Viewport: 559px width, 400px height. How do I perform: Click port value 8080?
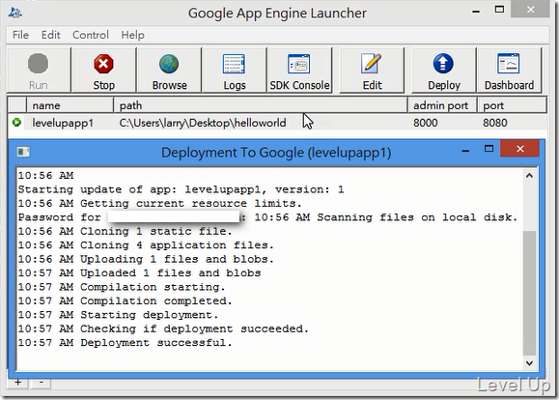(495, 123)
